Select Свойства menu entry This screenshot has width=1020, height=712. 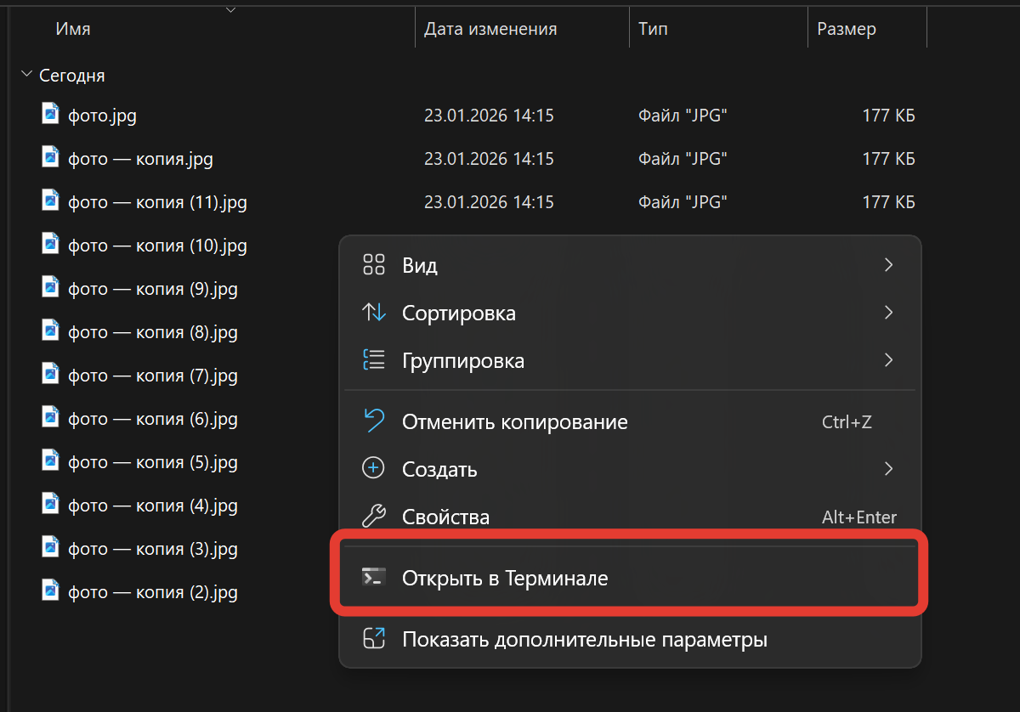click(x=445, y=517)
